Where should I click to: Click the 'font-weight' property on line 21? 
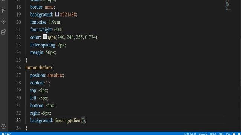41,30
